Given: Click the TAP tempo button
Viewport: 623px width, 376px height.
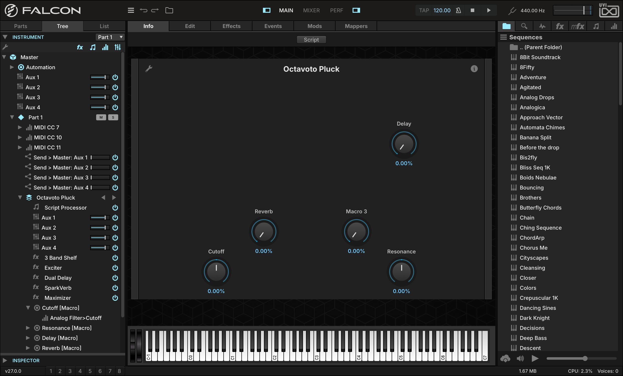Looking at the screenshot, I should point(424,10).
